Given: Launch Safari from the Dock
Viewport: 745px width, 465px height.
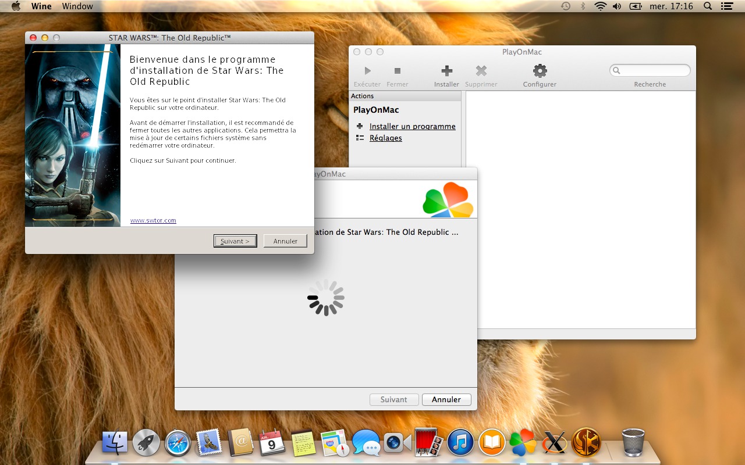Looking at the screenshot, I should (x=178, y=443).
